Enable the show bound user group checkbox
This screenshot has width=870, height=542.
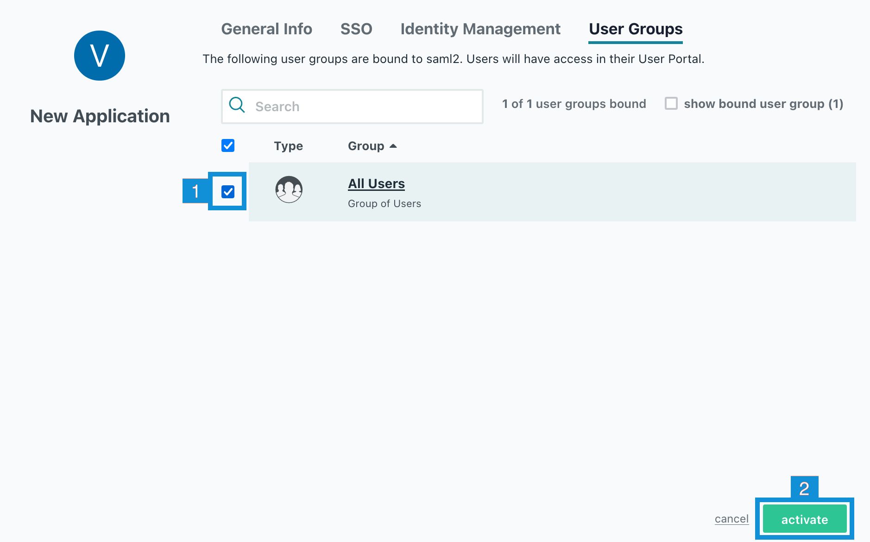671,103
